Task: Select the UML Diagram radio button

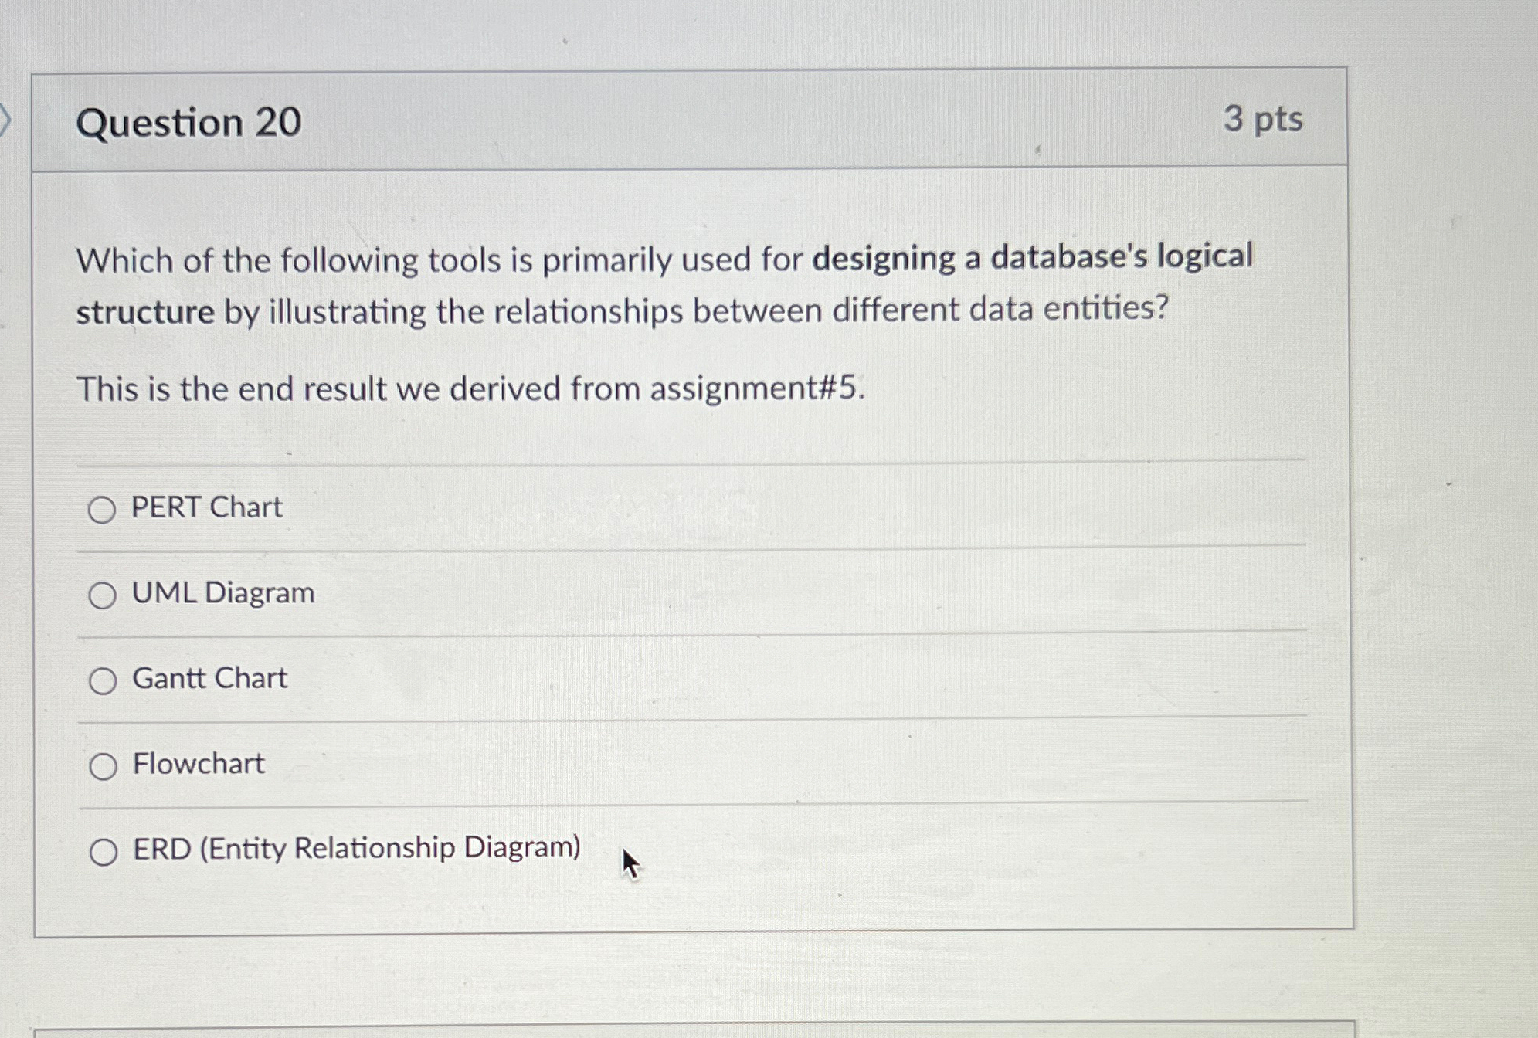Action: point(102,595)
